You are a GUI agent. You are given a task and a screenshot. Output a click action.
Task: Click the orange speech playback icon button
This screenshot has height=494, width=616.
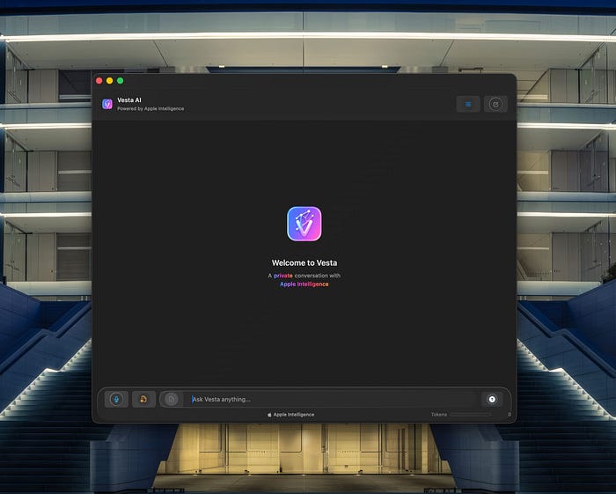point(143,399)
